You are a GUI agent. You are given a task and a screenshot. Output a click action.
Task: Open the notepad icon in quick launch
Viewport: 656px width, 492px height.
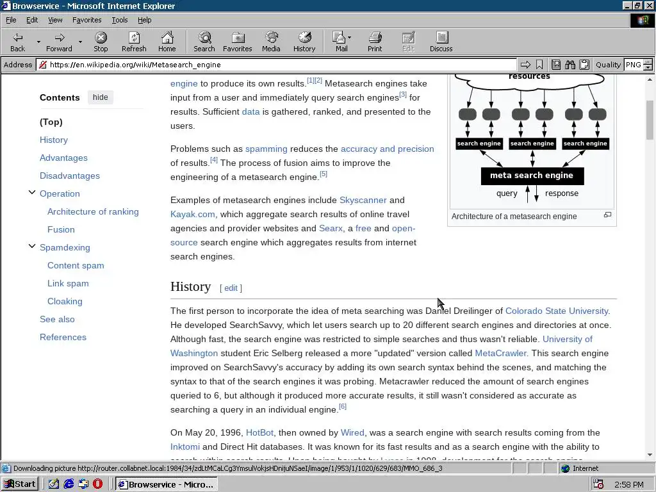(x=54, y=484)
